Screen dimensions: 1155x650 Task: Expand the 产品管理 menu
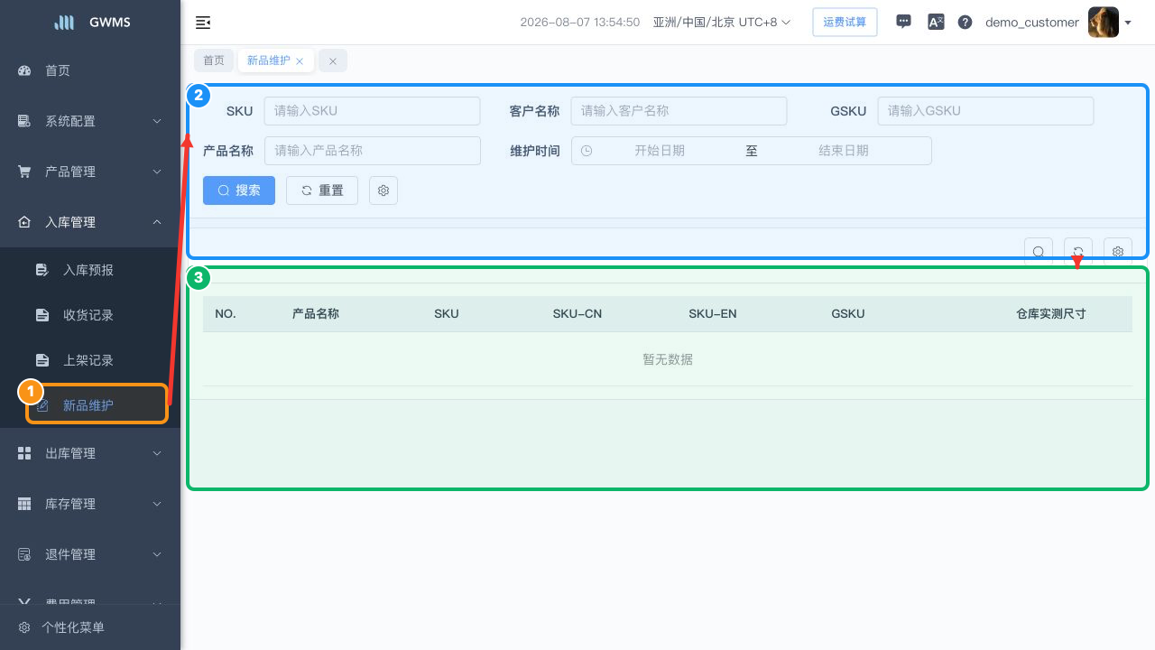click(x=90, y=172)
